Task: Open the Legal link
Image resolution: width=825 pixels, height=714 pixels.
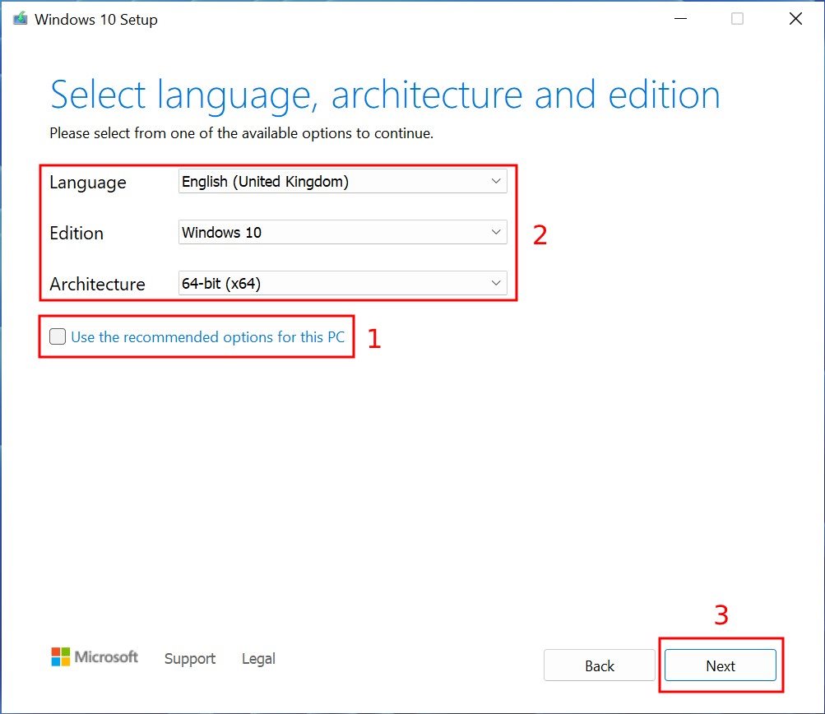Action: [x=258, y=658]
